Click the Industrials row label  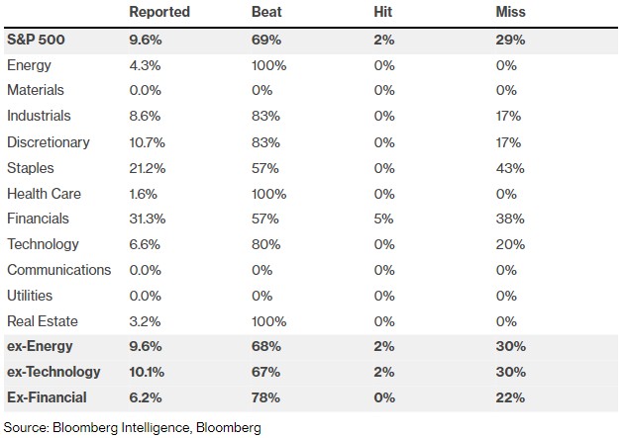(x=39, y=117)
